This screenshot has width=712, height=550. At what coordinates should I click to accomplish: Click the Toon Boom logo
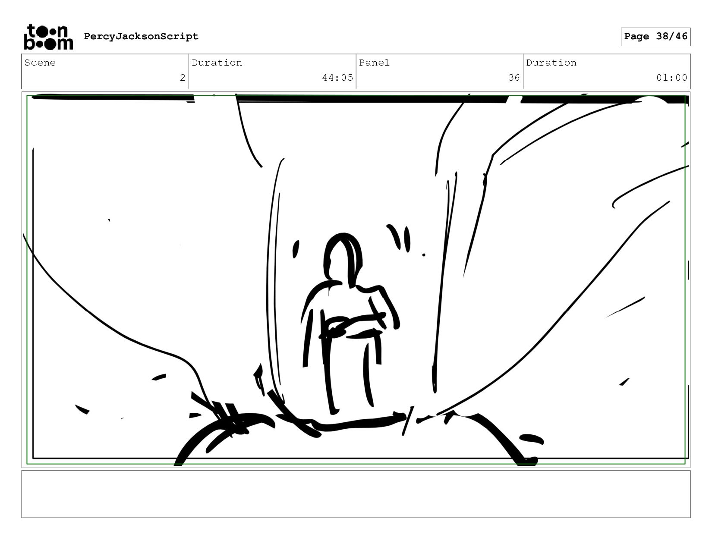click(x=48, y=37)
